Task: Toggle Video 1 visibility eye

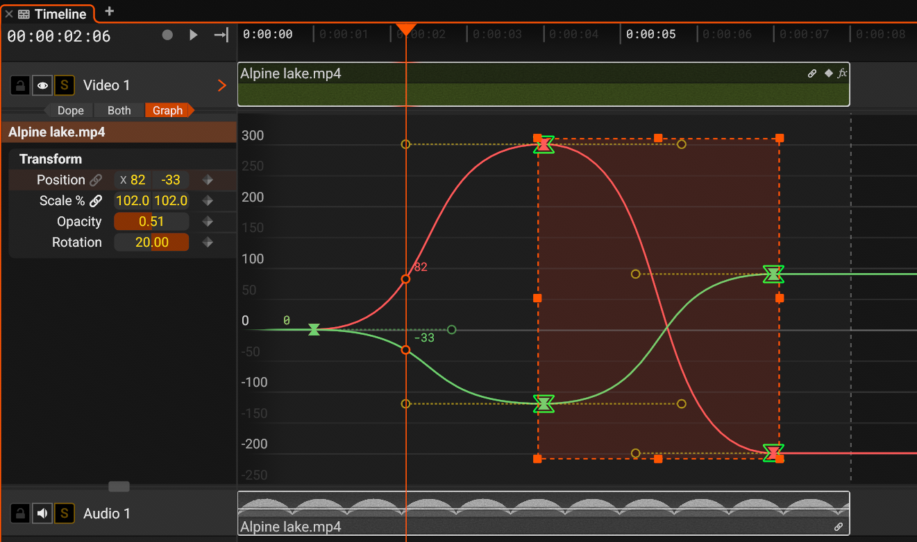Action: (43, 85)
